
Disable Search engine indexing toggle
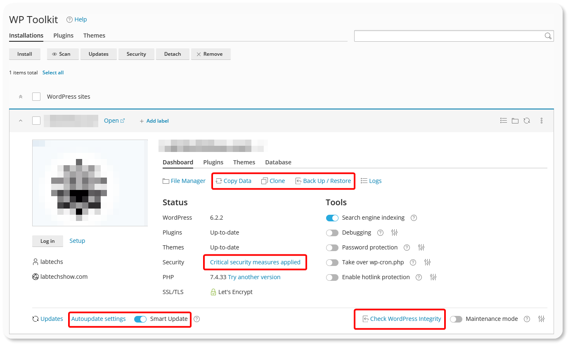332,218
